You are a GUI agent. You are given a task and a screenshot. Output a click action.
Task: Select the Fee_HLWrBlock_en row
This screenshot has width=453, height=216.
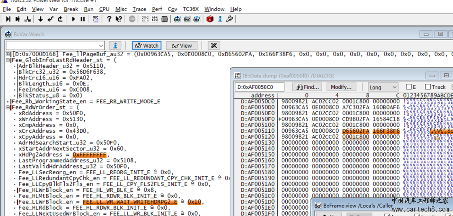[88, 190]
